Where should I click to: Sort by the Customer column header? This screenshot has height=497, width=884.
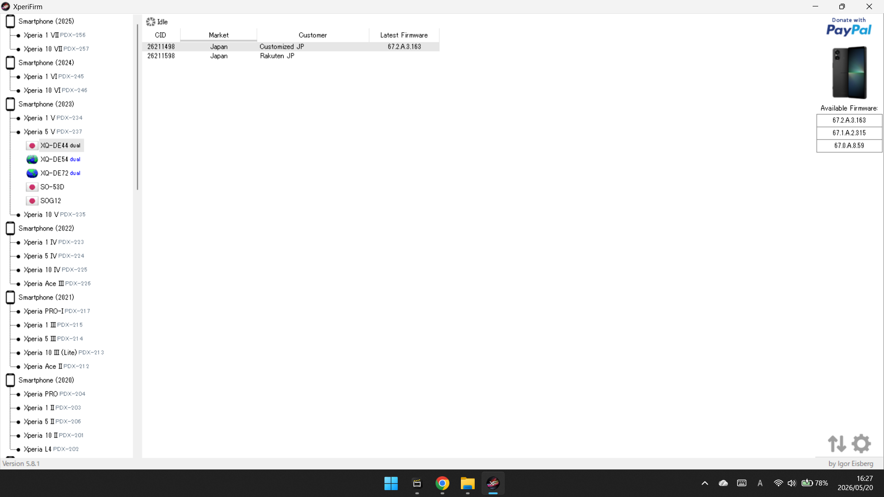pos(313,35)
